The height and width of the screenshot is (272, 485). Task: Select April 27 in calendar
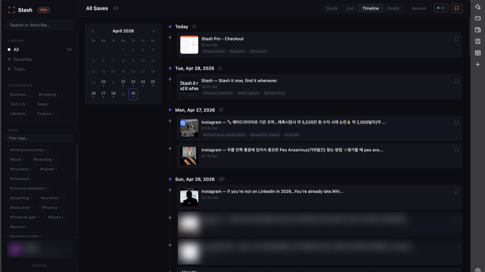pyautogui.click(x=103, y=94)
